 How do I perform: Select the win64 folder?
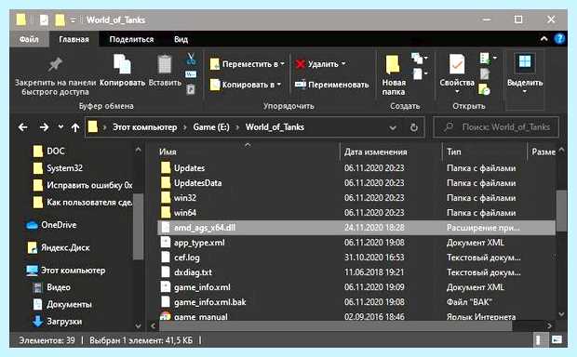click(184, 213)
